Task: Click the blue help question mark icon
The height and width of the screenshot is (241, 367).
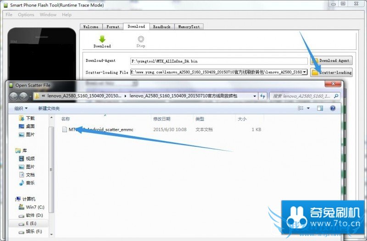Action: tap(333, 108)
